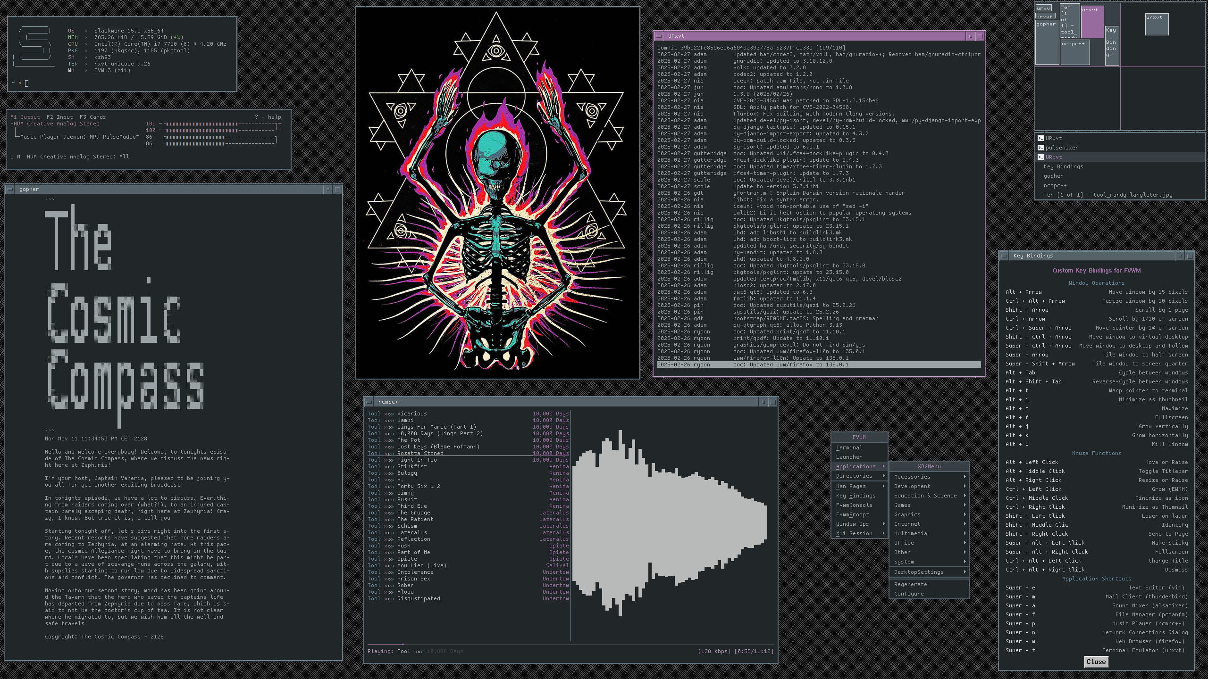1208x679 pixels.
Task: Open the Key Bindings window's title bar menu button
Action: pyautogui.click(x=1004, y=256)
